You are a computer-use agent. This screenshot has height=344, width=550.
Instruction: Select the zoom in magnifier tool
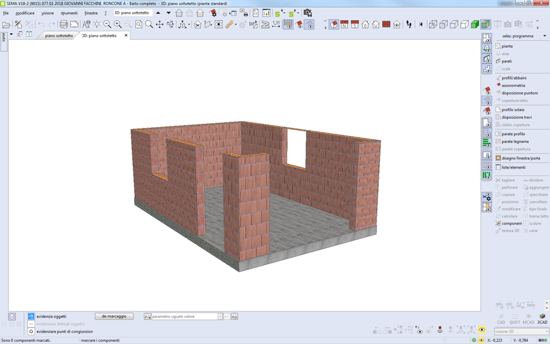point(117,25)
